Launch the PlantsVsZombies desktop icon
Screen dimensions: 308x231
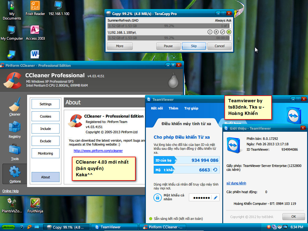(x=12, y=205)
